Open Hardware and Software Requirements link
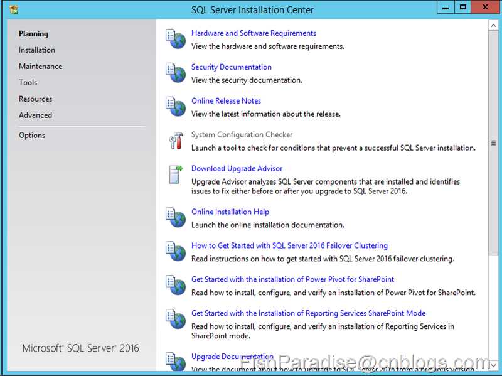Viewport: 502px width, 376px height. point(254,33)
